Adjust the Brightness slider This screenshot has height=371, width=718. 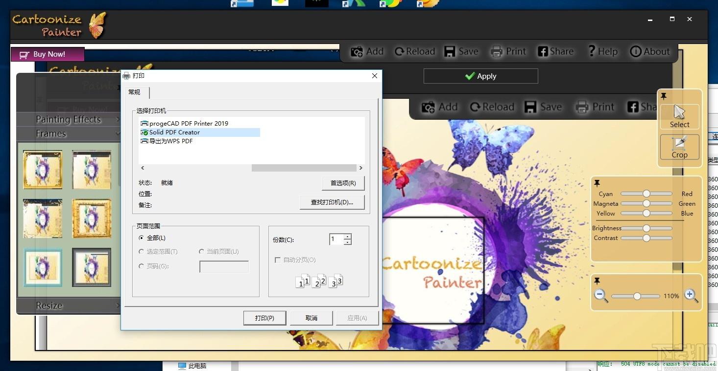(646, 228)
